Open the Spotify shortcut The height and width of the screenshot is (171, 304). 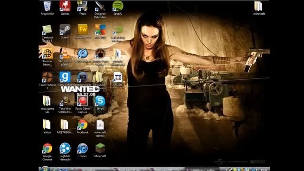(x=118, y=6)
